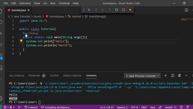Change line endings via CRLF

144,107
